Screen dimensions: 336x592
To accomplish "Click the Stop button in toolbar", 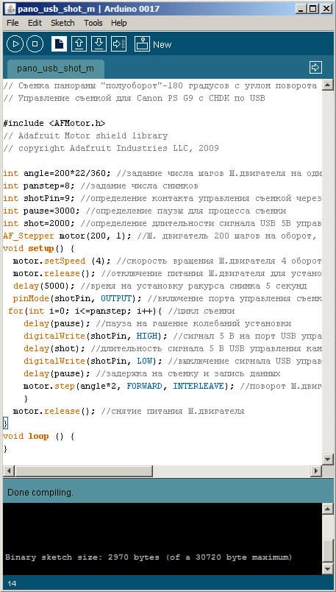I will (x=35, y=44).
